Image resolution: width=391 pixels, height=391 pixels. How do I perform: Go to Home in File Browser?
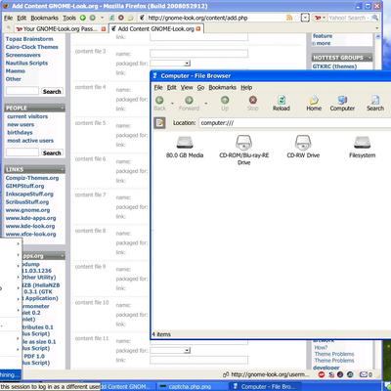tap(314, 103)
